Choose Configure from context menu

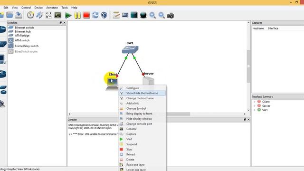pos(142,88)
